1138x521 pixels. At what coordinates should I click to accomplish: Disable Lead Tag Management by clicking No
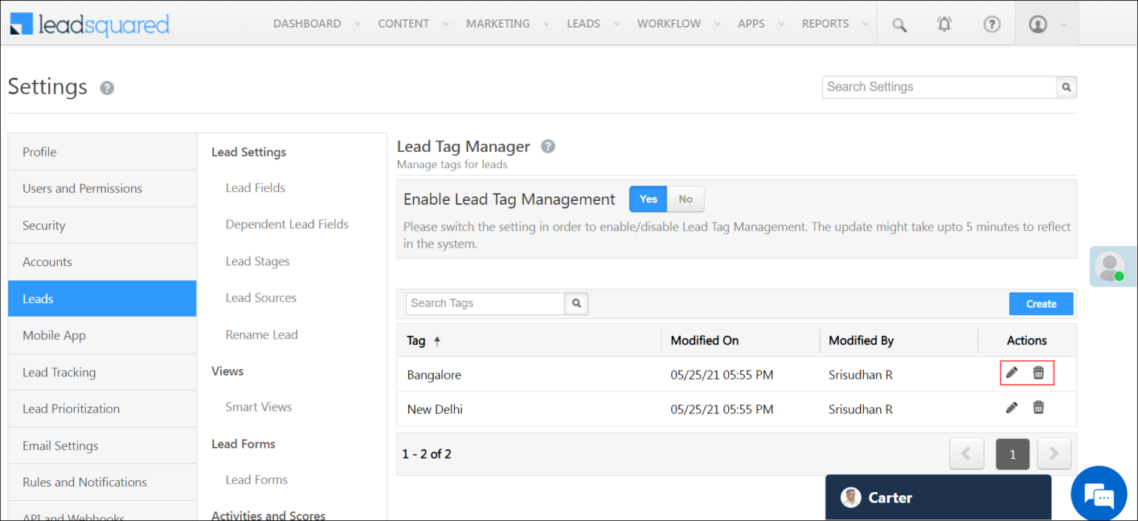(685, 199)
